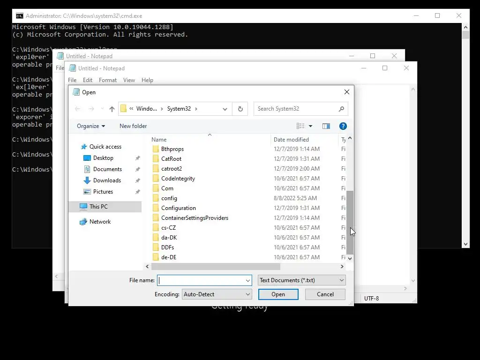Open the help question mark icon
Screen dimensions: 480x360
(x=343, y=126)
